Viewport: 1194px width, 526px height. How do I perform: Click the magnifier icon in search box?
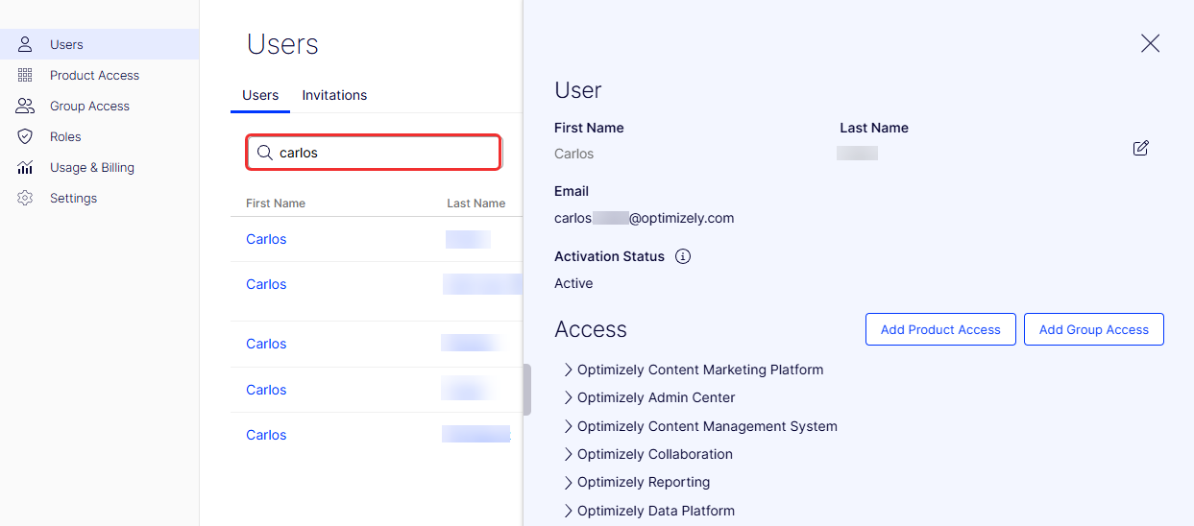coord(264,153)
